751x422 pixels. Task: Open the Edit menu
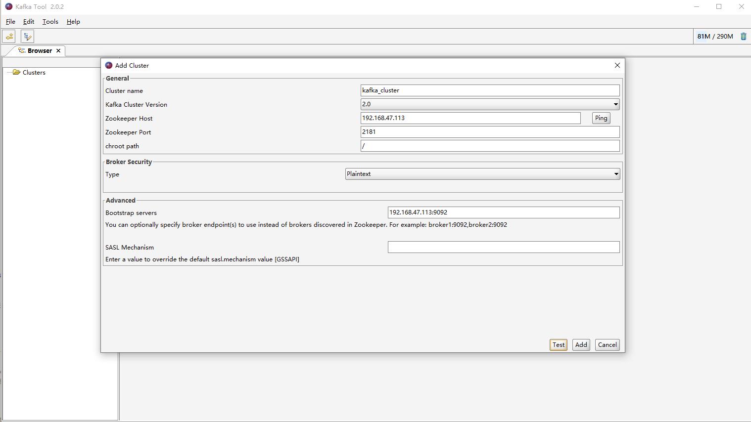(x=29, y=22)
